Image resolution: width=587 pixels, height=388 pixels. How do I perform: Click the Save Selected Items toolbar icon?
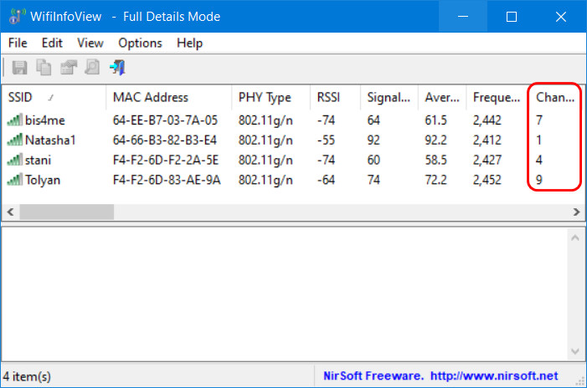(19, 68)
